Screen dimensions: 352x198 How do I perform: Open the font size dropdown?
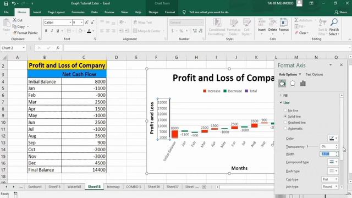[81, 23]
